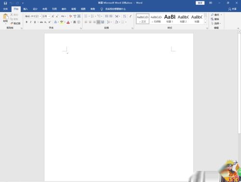Viewport: 241px width, 182px height.
Task: Apply the Heading 1 style
Action: point(170,19)
